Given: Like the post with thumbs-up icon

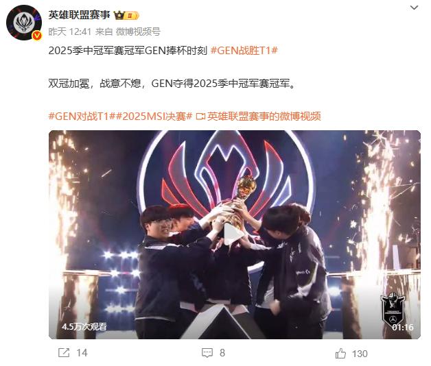Looking at the screenshot, I should (x=340, y=353).
